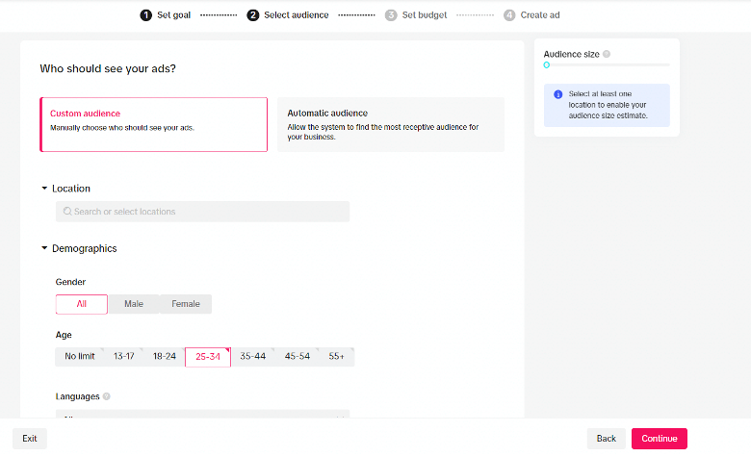Choose the Automatic audience option

(391, 124)
